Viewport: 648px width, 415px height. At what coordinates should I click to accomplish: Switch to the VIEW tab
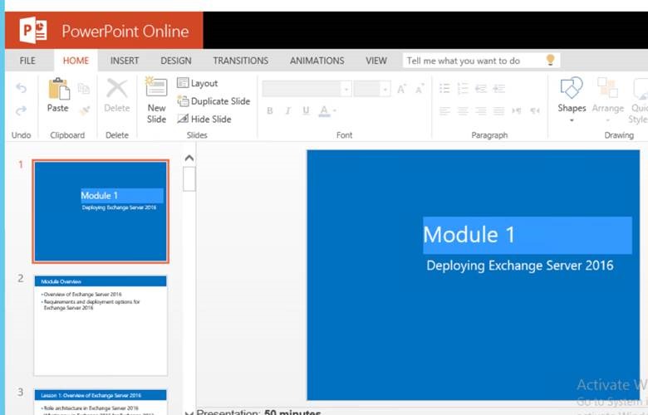(376, 61)
